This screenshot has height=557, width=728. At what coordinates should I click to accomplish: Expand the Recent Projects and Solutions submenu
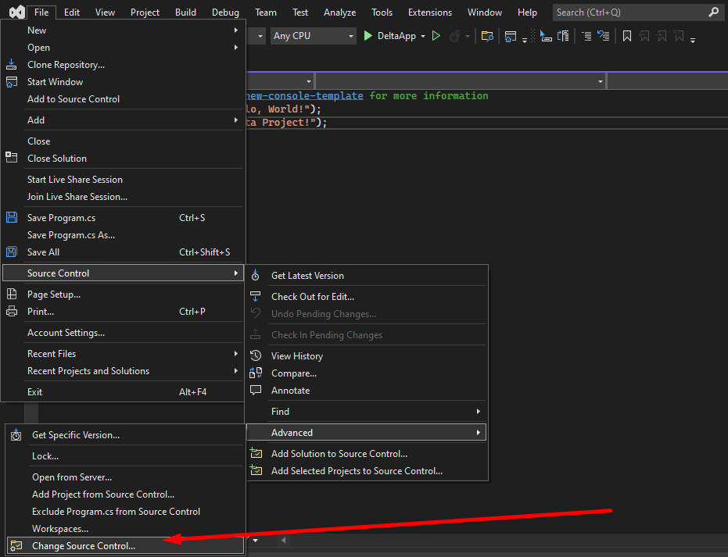pyautogui.click(x=88, y=371)
